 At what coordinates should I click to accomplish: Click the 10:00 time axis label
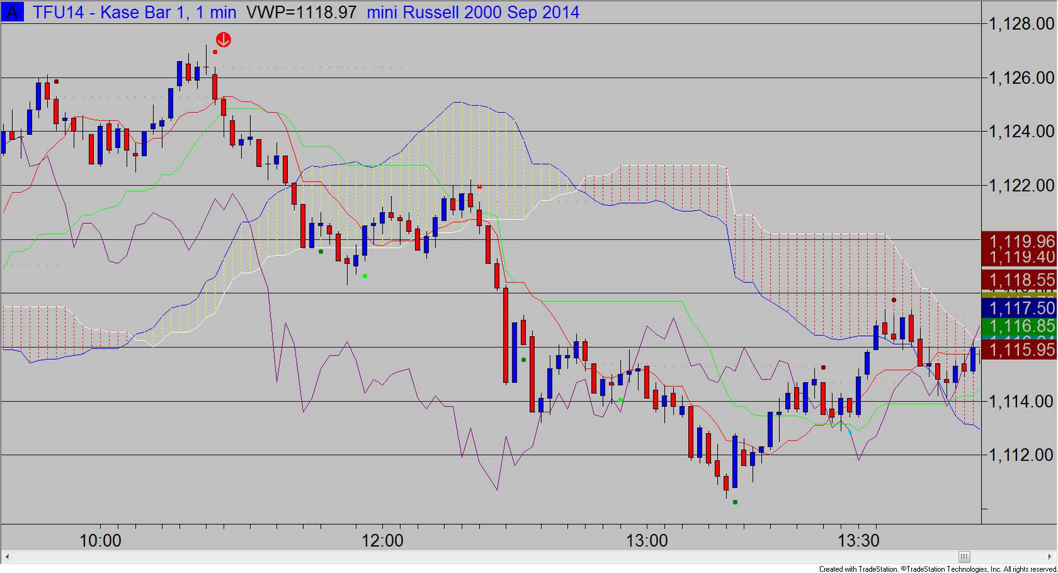tap(100, 541)
